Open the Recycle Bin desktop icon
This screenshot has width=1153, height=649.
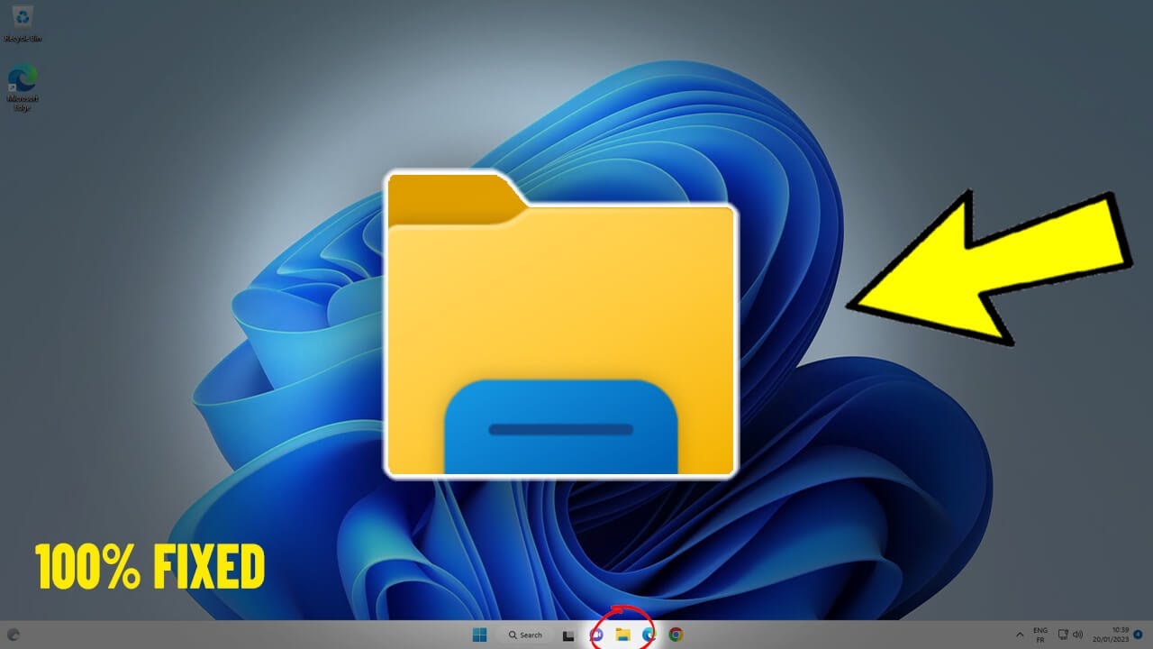tap(23, 24)
